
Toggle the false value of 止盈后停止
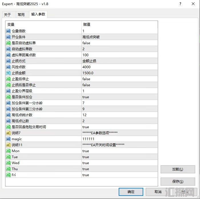click(120, 79)
